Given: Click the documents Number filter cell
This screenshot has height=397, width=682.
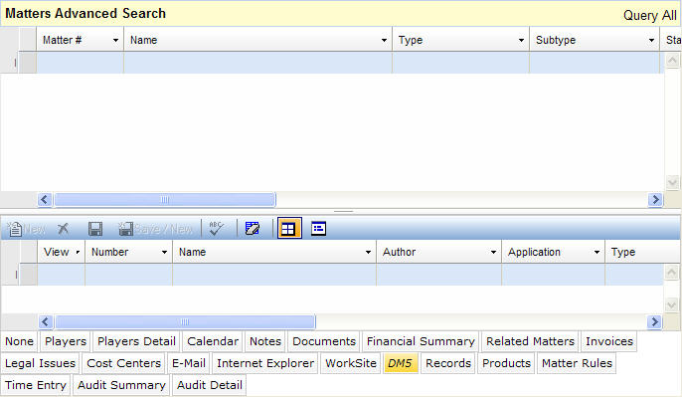Looking at the screenshot, I should click(x=129, y=275).
